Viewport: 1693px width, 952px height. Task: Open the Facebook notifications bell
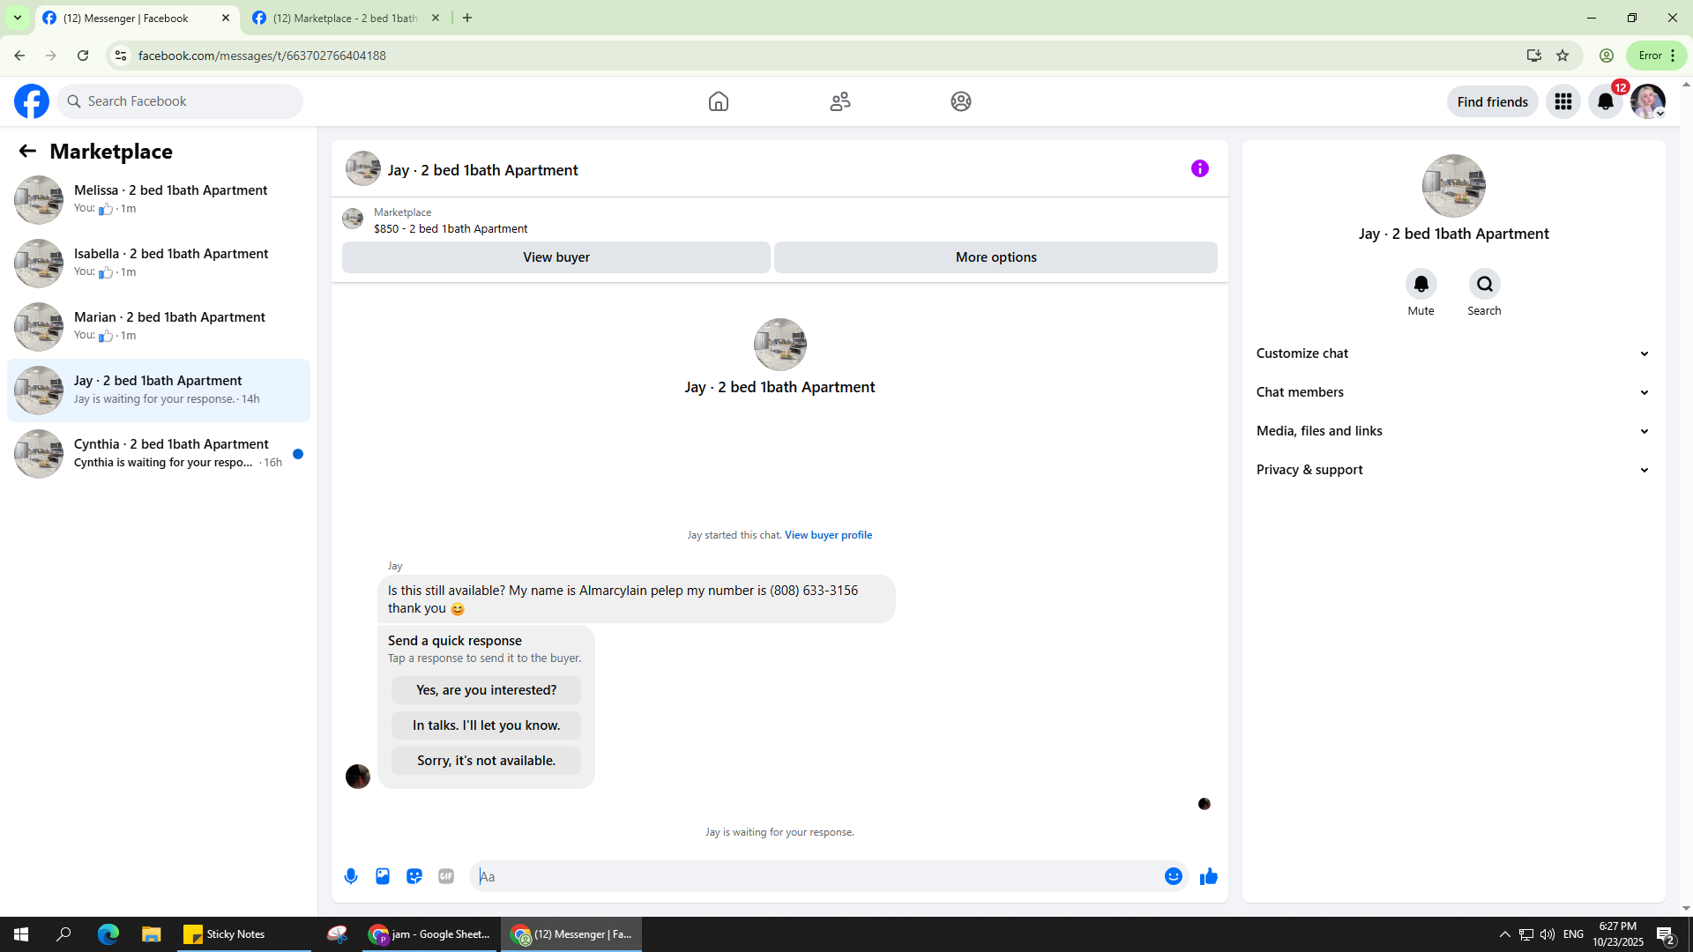pos(1606,101)
